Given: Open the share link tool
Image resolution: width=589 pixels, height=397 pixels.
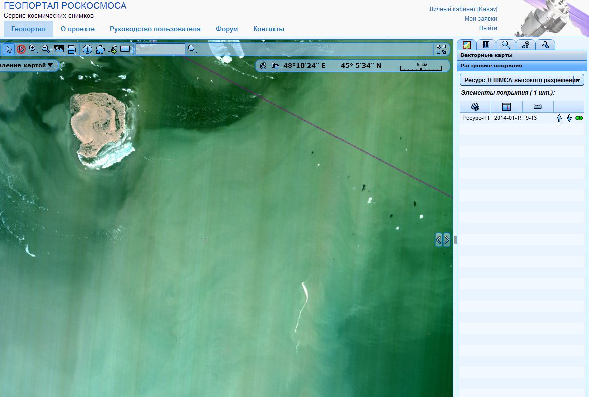Looking at the screenshot, I should [x=112, y=49].
